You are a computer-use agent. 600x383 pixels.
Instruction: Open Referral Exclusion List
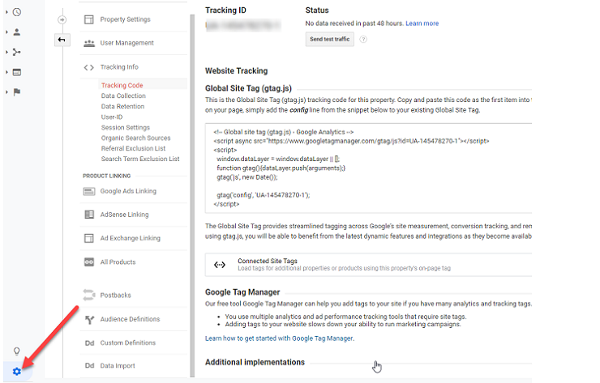(133, 148)
